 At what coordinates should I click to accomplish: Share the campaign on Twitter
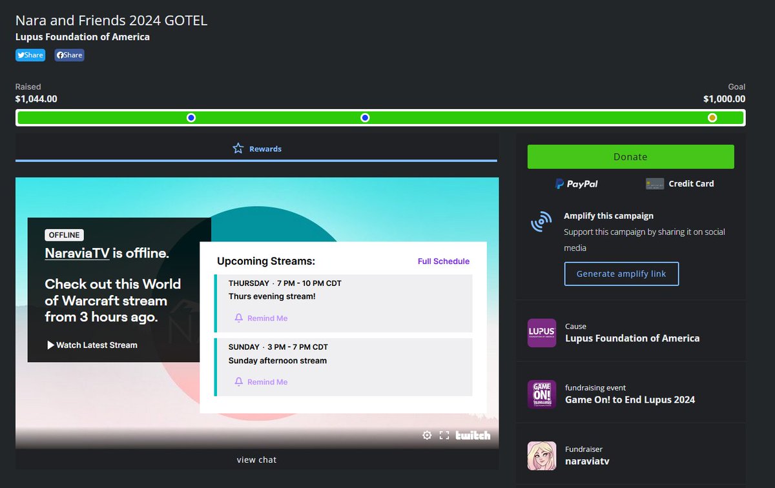[30, 55]
